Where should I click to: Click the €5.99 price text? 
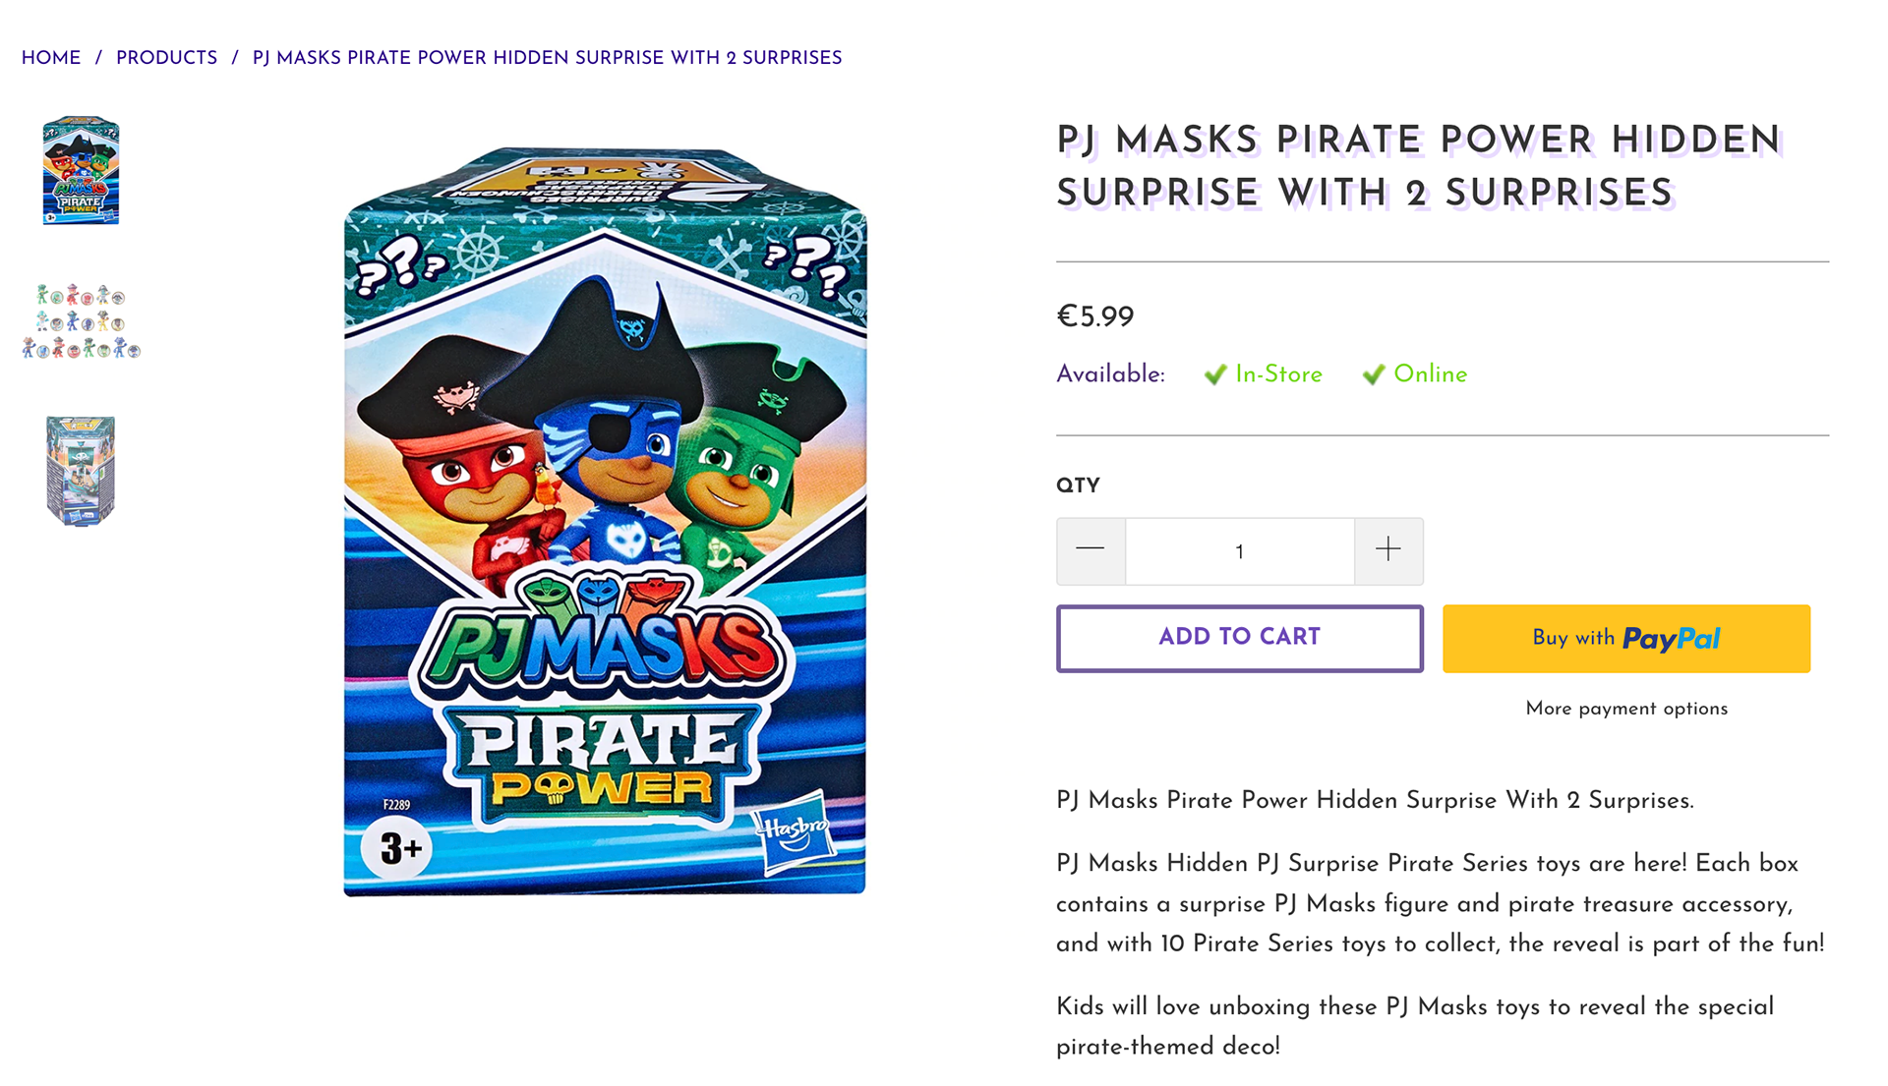point(1094,316)
